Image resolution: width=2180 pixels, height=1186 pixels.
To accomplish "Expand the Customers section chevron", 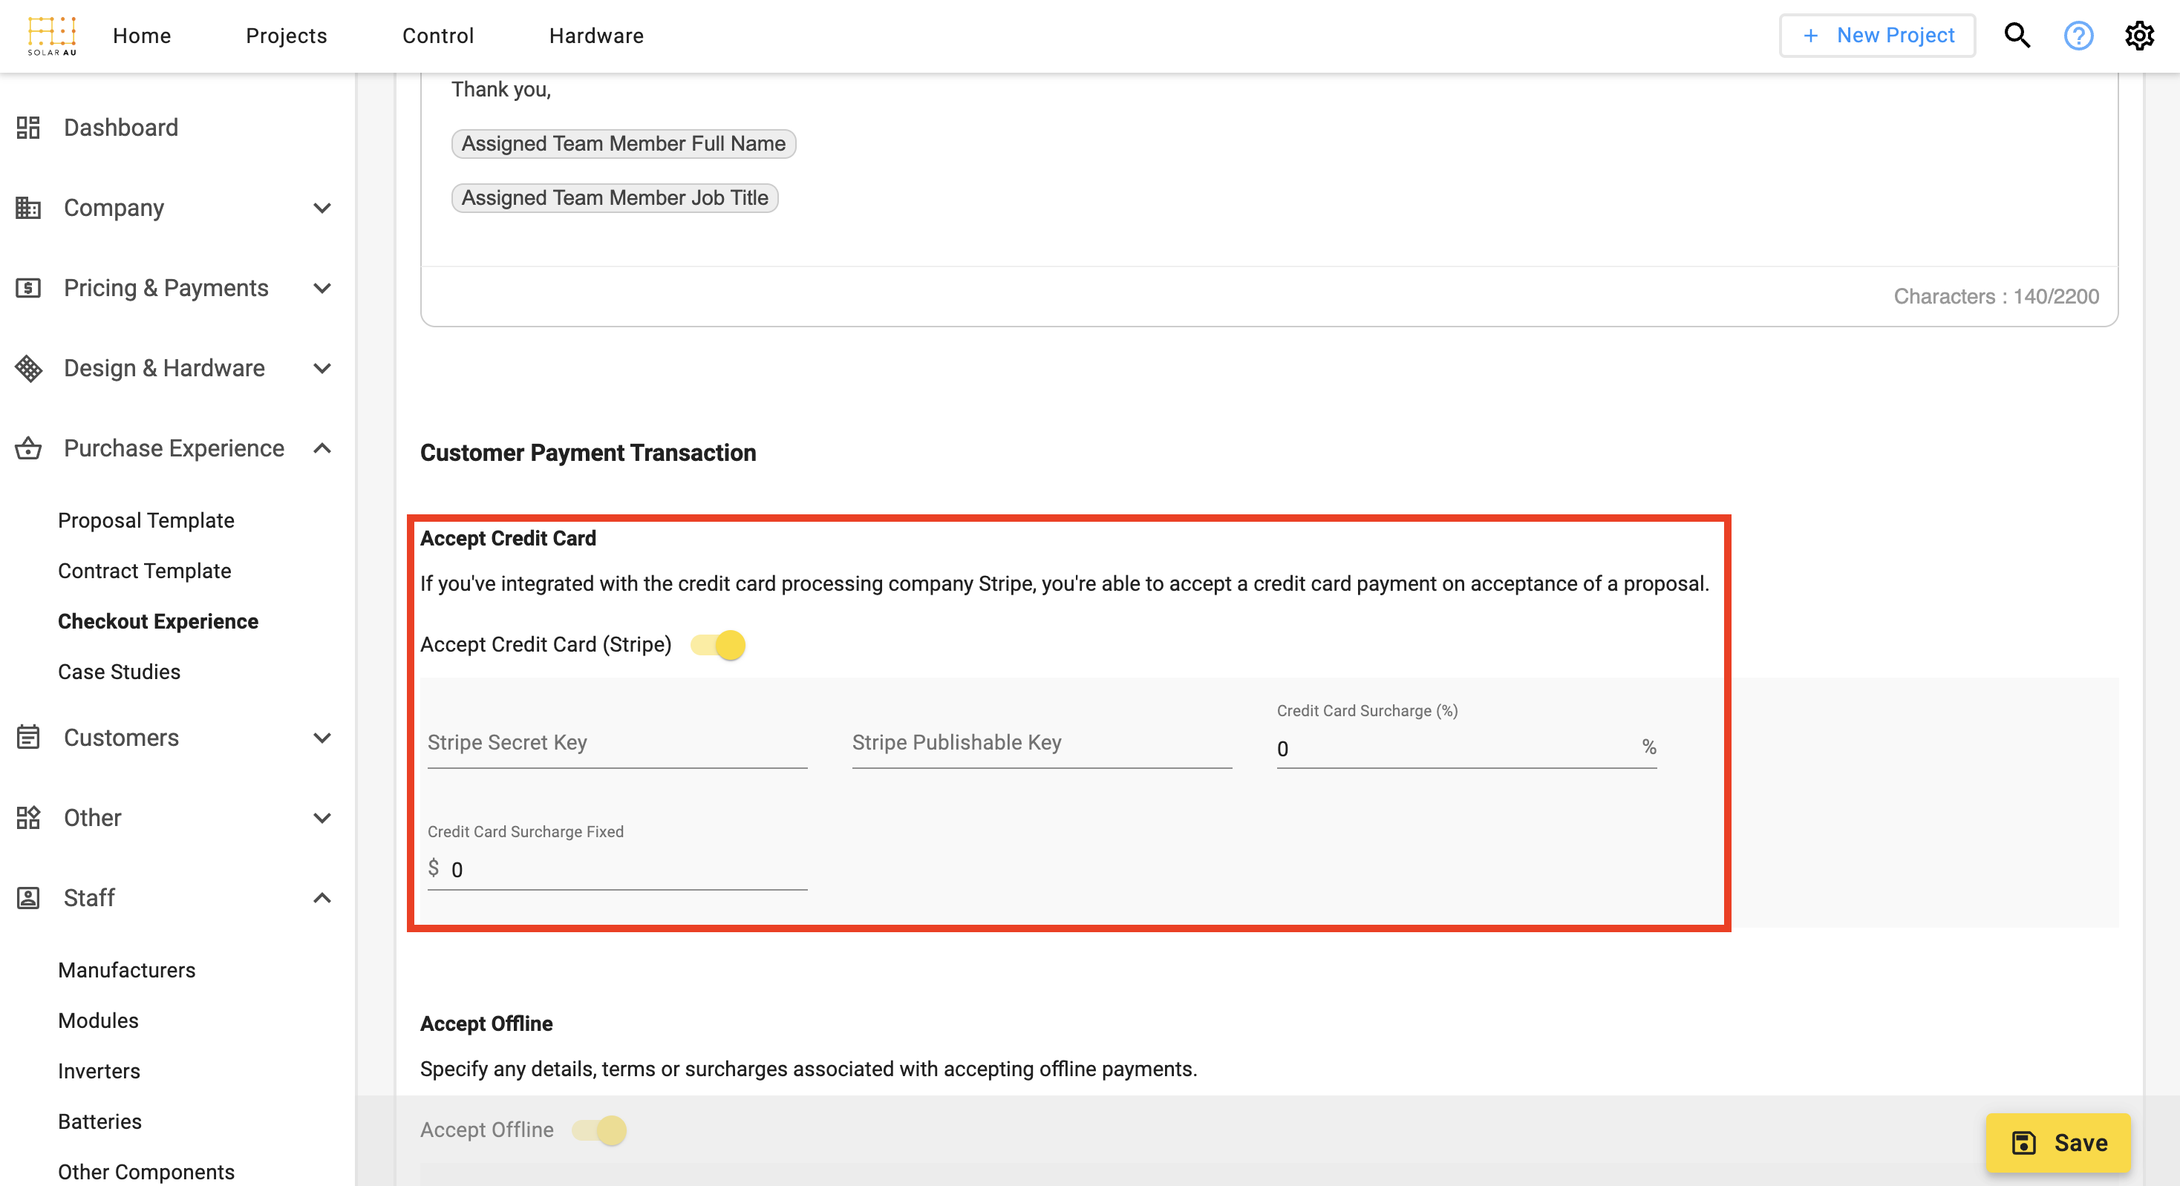I will (x=322, y=738).
